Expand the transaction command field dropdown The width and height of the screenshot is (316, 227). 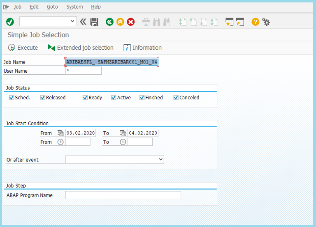click(72, 21)
